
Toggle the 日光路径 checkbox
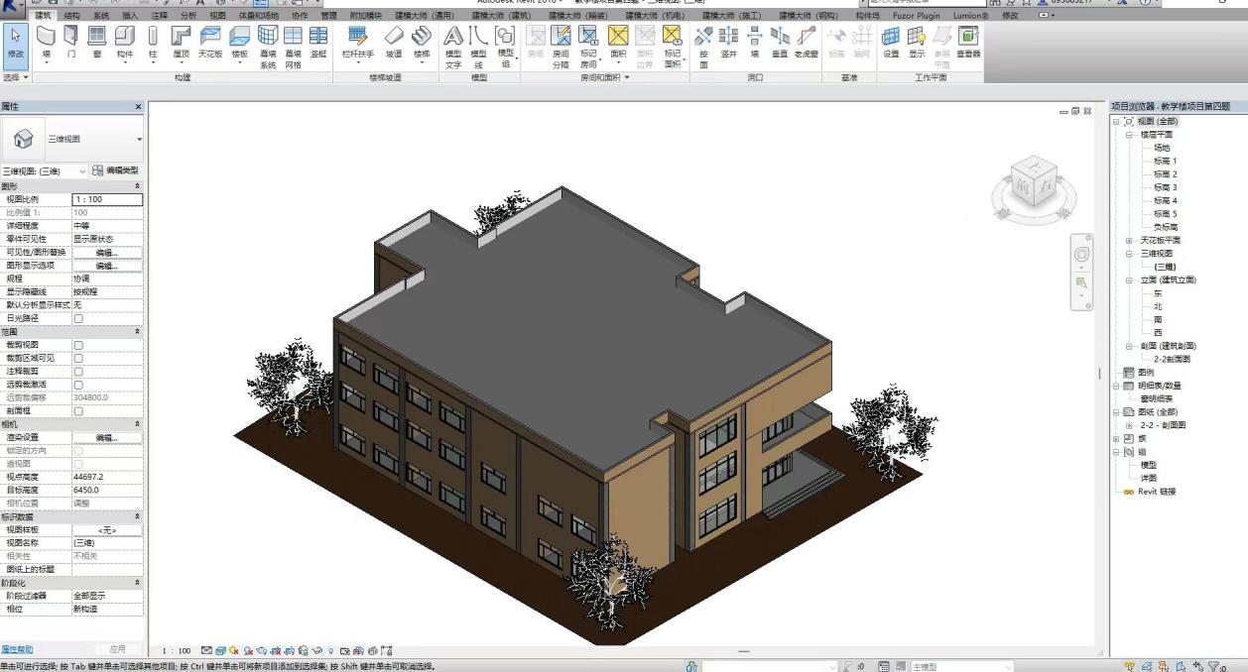pos(78,318)
